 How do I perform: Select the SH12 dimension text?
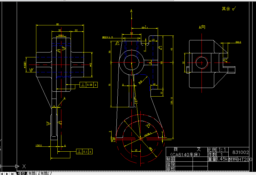238,42
